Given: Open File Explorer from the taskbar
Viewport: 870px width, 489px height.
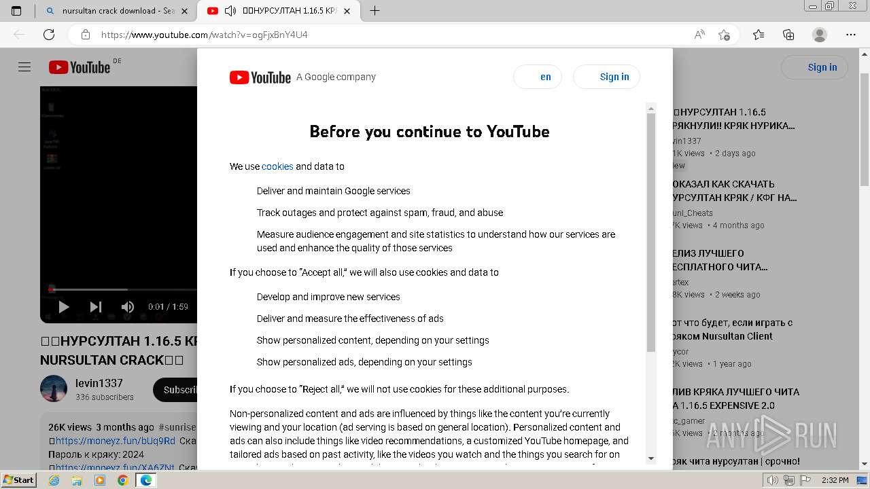Looking at the screenshot, I should 77,480.
